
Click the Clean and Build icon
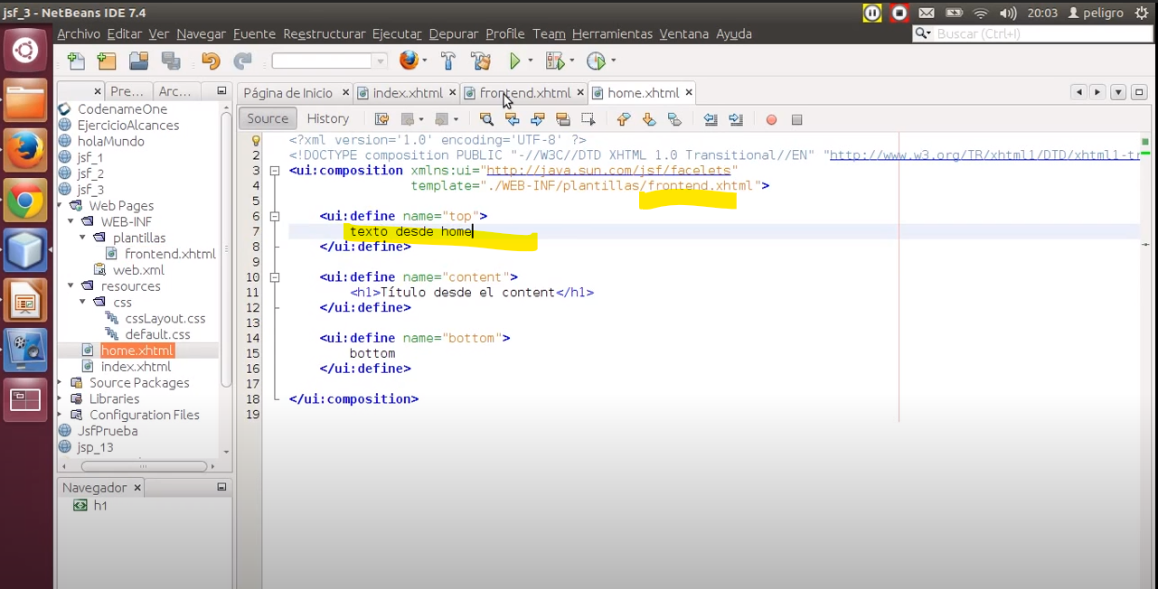pos(481,61)
